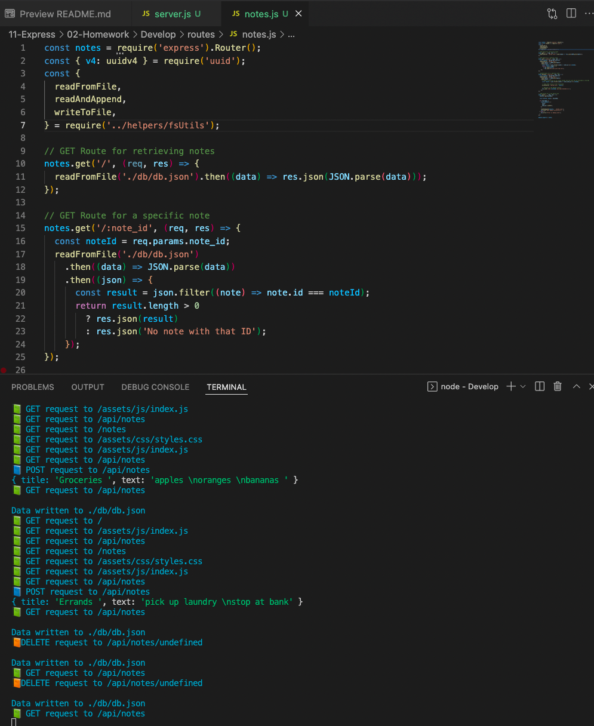This screenshot has height=726, width=594.
Task: Click first 'Data written to ./db/db.json' line
Action: (78, 510)
